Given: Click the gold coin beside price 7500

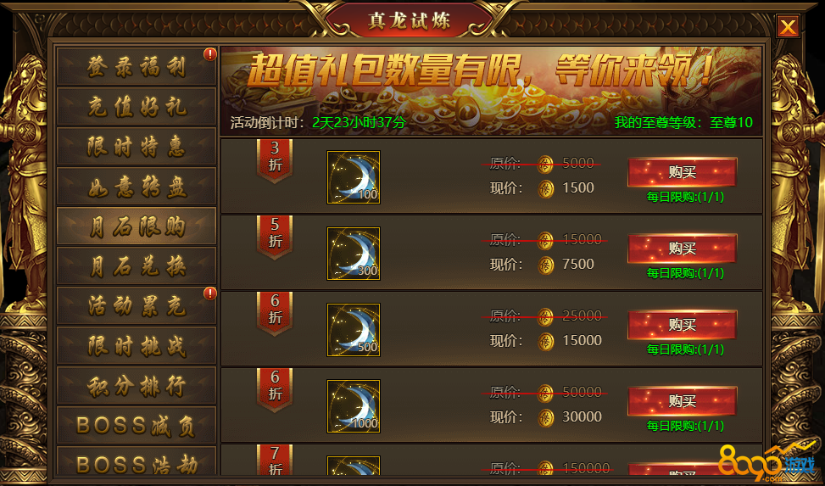Looking at the screenshot, I should coord(545,265).
